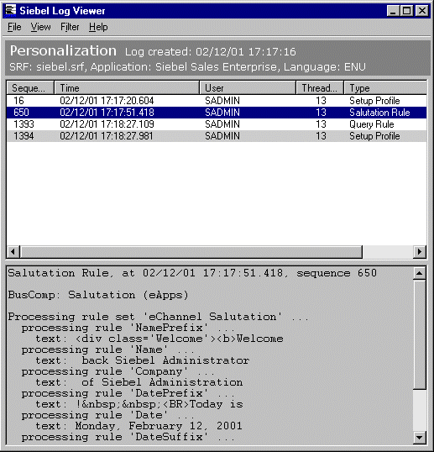Sort by the Type column header

coord(385,88)
